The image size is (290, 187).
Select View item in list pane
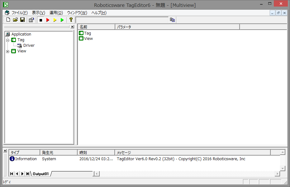tap(88, 38)
